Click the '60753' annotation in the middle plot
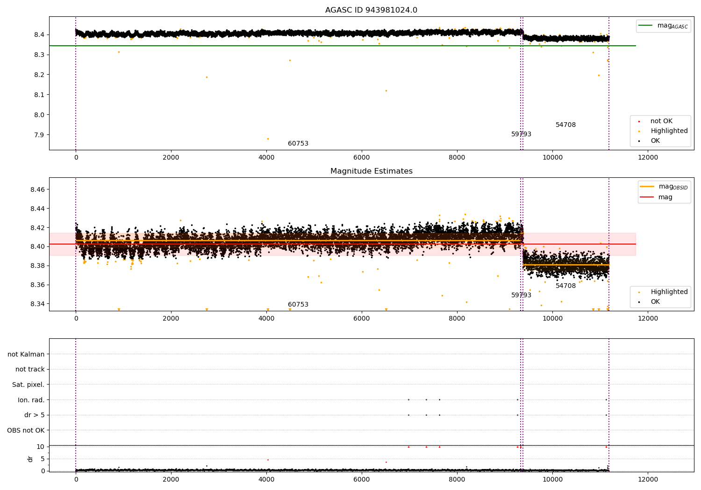This screenshot has width=701, height=490. pos(298,305)
